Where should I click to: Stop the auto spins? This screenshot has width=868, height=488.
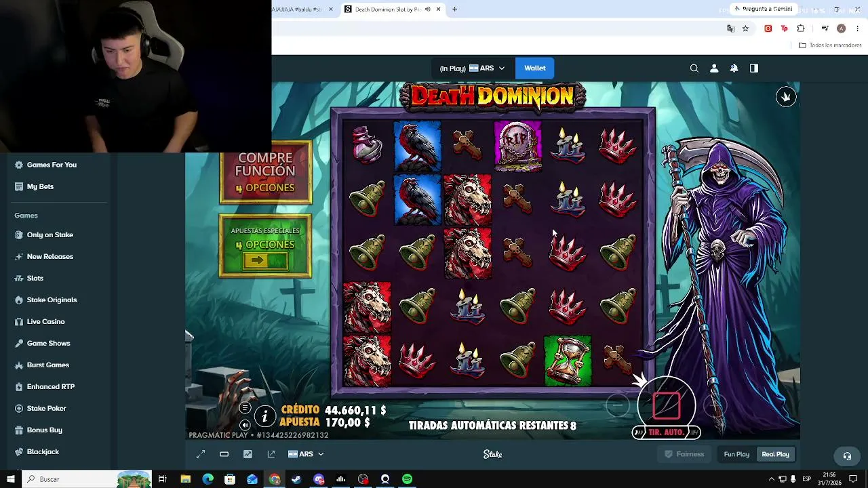[666, 405]
